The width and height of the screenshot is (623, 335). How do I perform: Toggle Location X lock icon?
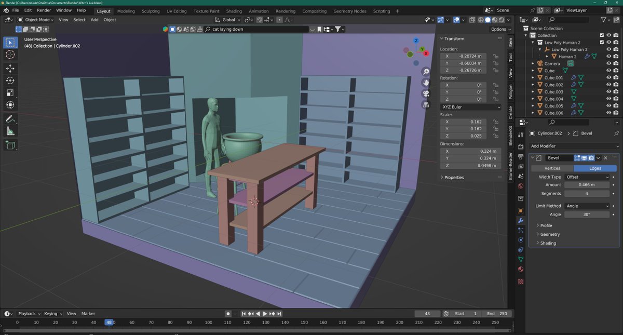496,56
